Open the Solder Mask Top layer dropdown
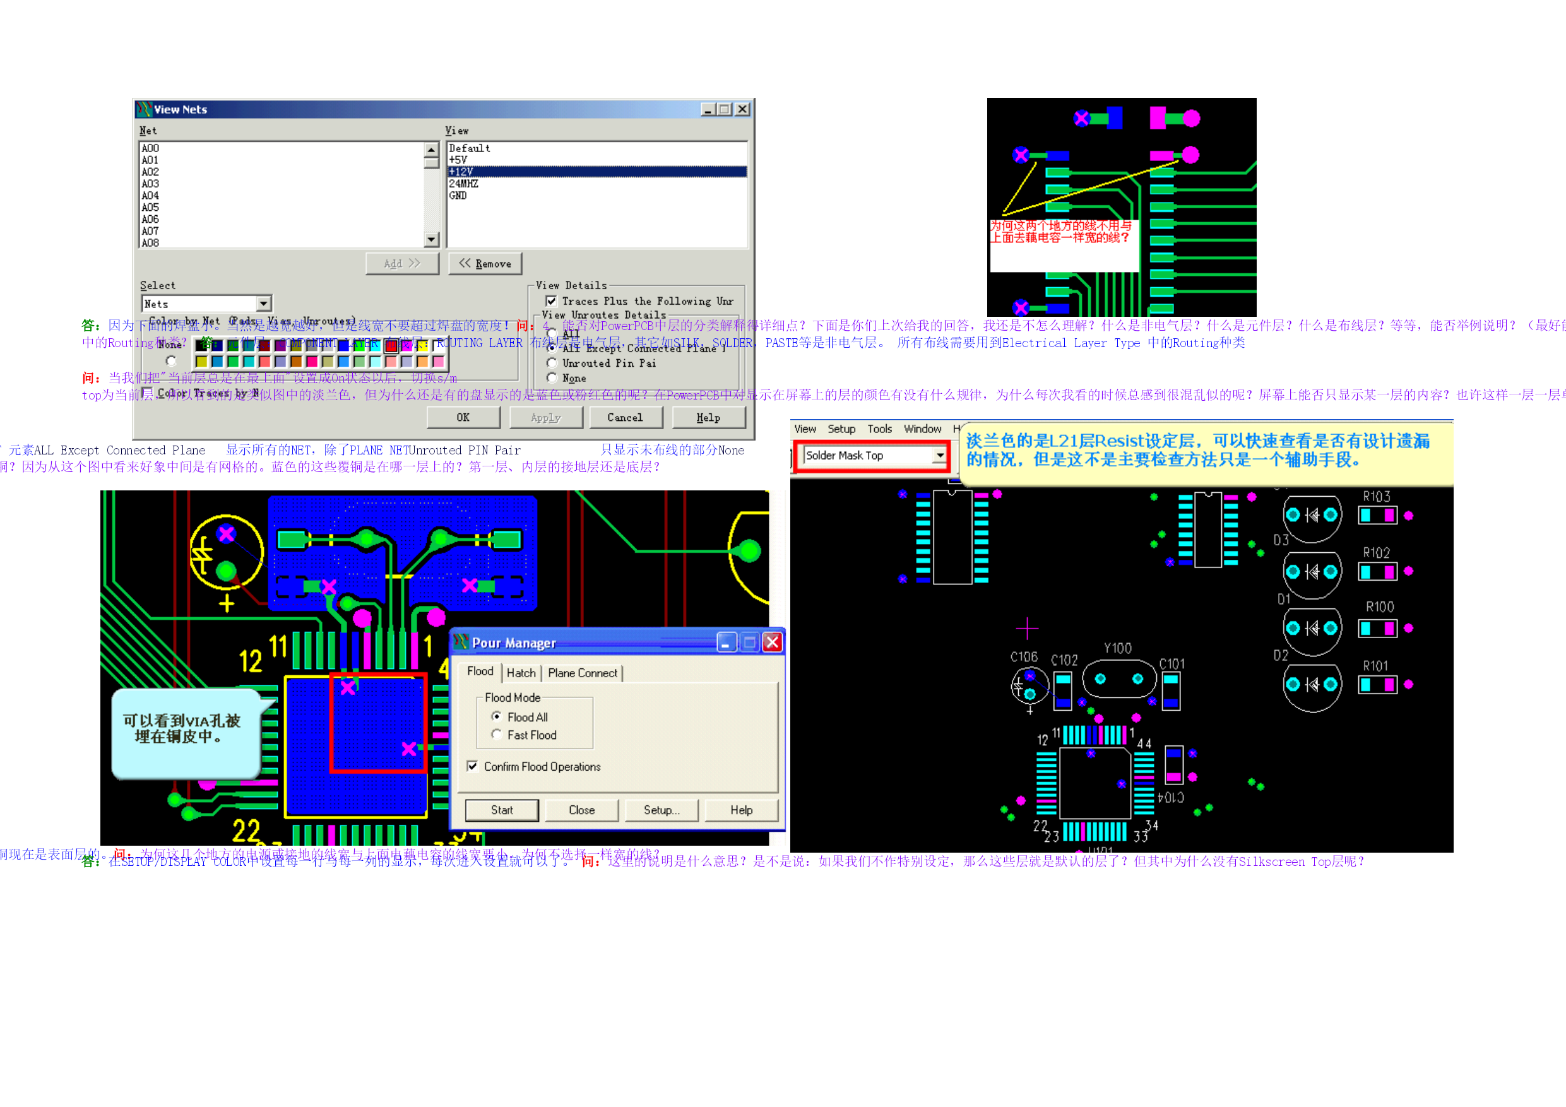1566x1107 pixels. click(x=940, y=455)
